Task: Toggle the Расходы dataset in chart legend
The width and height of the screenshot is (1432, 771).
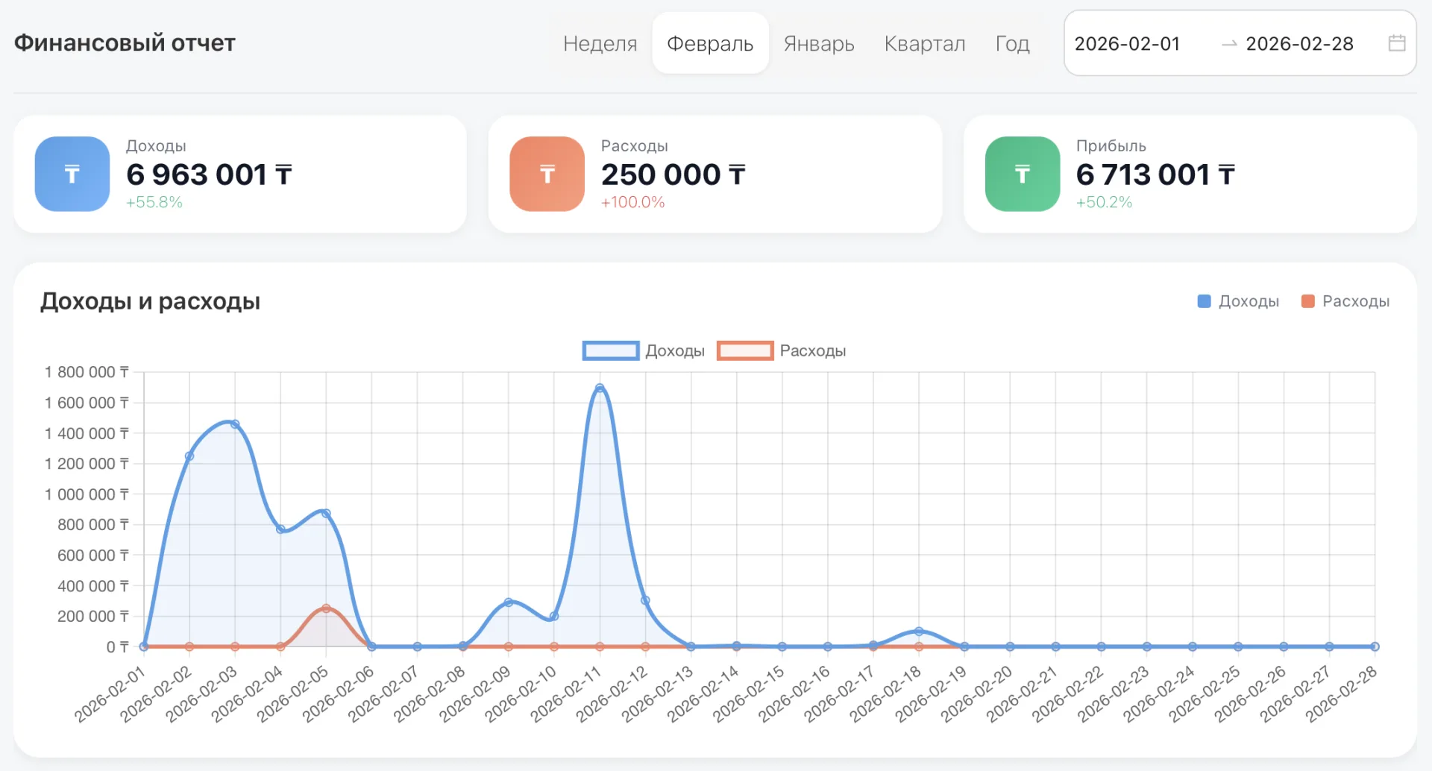Action: click(782, 350)
